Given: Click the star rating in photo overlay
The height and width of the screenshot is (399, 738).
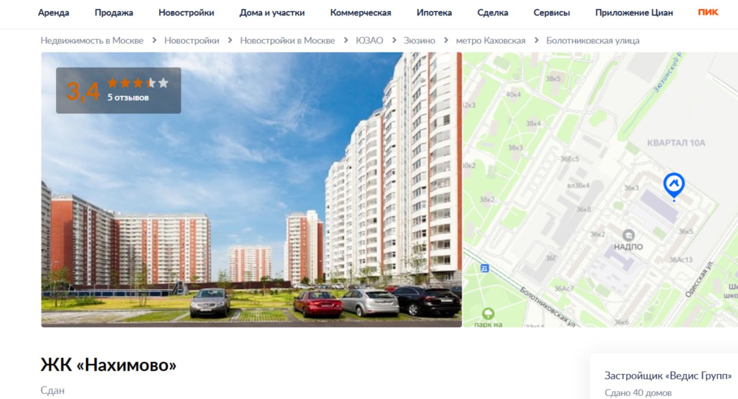Looking at the screenshot, I should click(138, 83).
